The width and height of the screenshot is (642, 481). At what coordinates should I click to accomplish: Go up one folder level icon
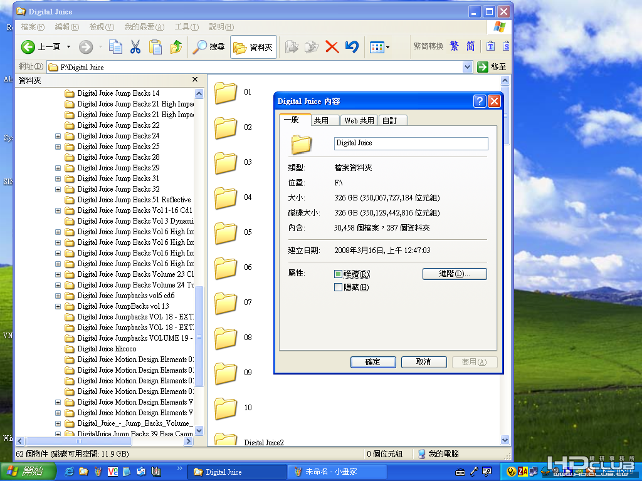coord(176,47)
